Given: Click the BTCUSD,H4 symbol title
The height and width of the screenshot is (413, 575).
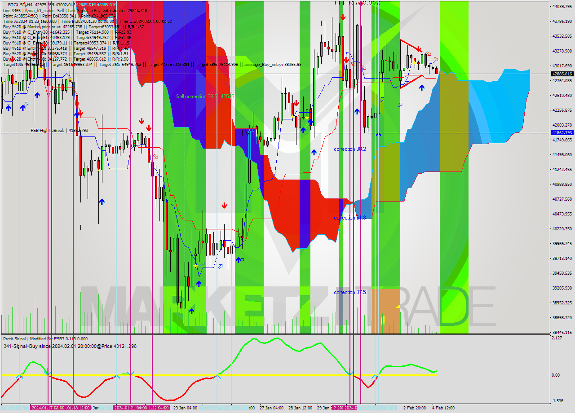Looking at the screenshot, I should click(20, 4).
